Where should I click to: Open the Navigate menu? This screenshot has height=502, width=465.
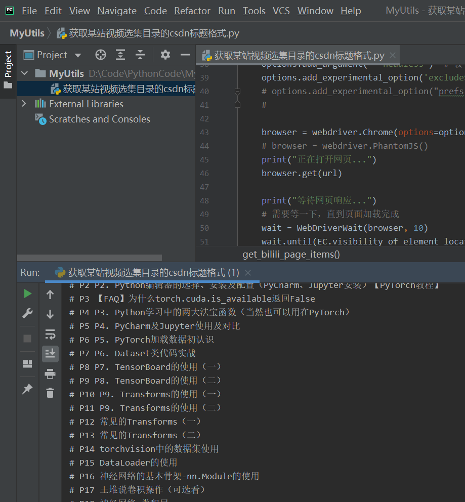(117, 11)
